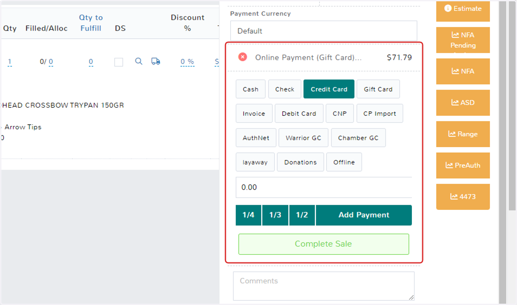Click the Filled/Alloc value 0 link
Viewport: 517px width, 305px height.
(51, 62)
